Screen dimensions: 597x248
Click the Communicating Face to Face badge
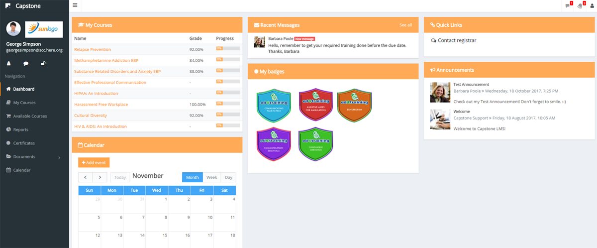(x=273, y=106)
